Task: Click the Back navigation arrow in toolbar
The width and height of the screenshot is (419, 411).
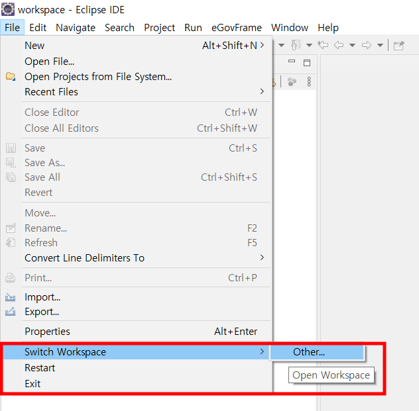Action: pos(339,45)
